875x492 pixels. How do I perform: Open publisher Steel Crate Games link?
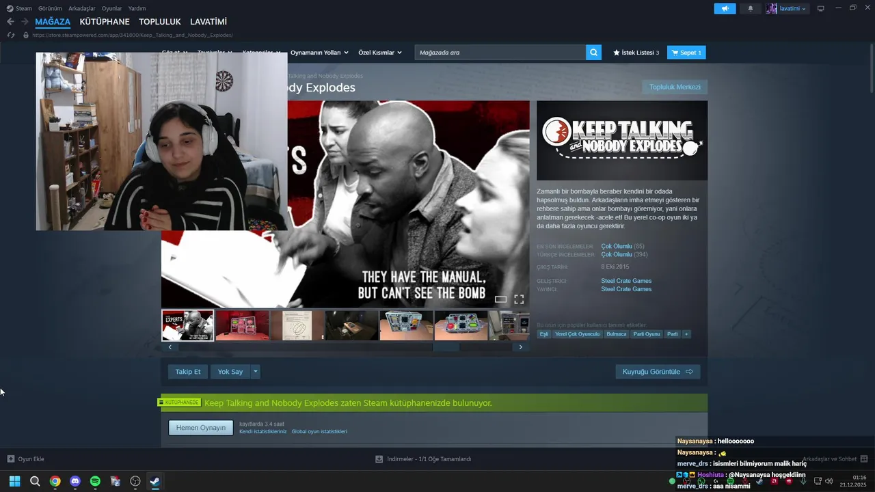point(626,289)
